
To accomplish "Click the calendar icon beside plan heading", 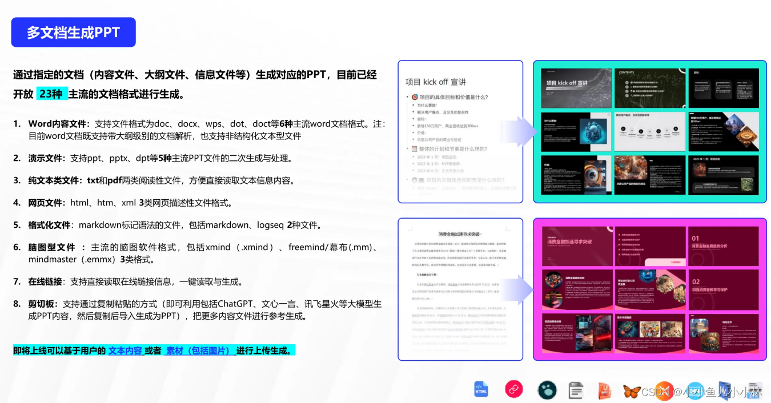I will click(415, 149).
